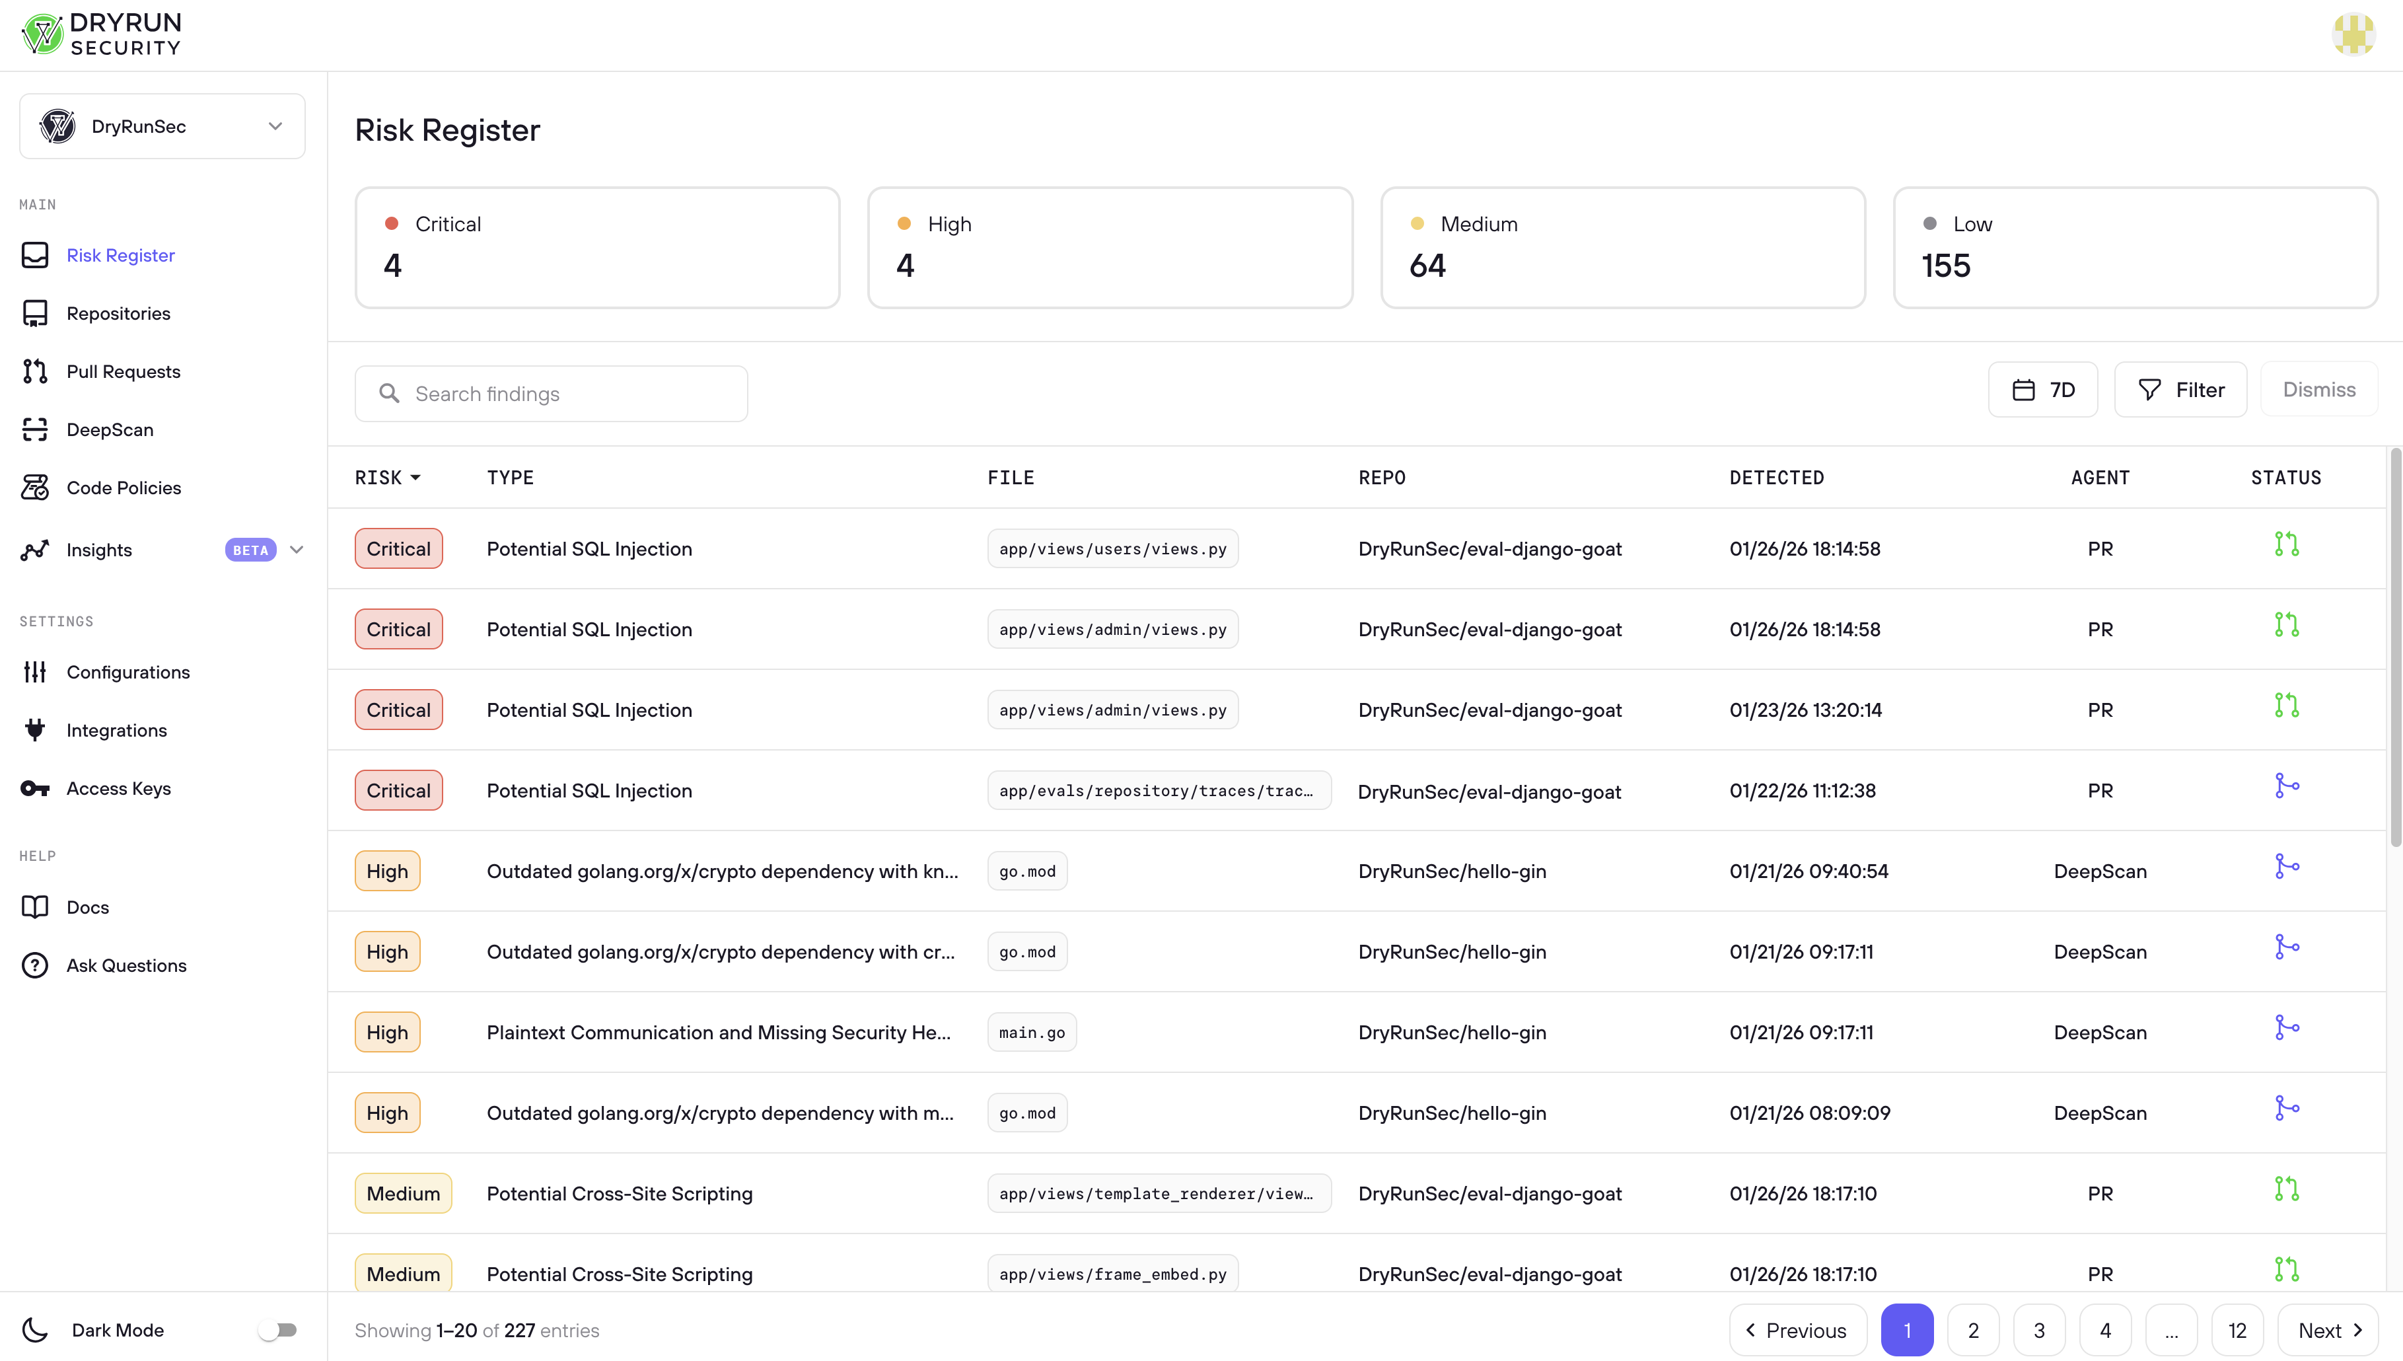
Task: Click the PR status icon on first Critical finding
Action: click(x=2286, y=543)
